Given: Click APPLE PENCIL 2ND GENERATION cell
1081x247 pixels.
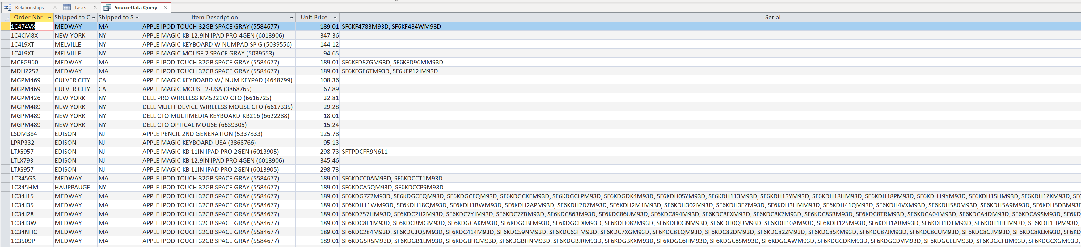Looking at the screenshot, I should click(x=218, y=134).
